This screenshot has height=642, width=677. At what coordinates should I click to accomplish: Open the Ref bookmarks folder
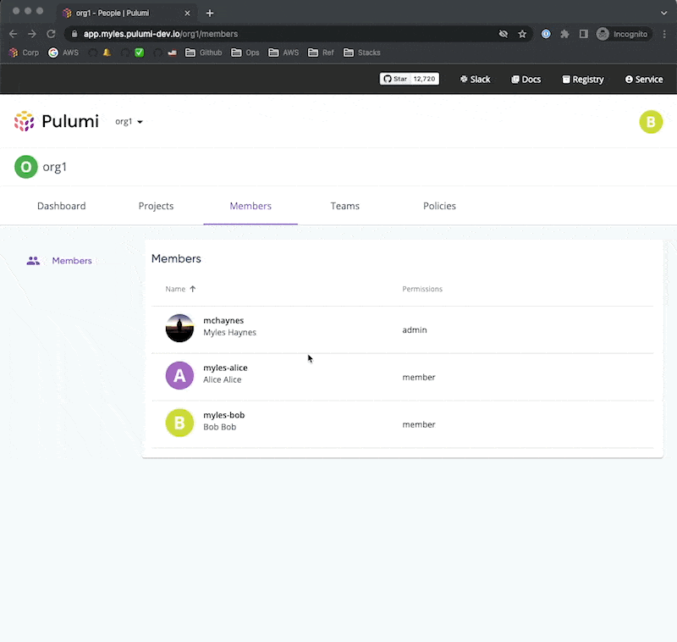[321, 53]
